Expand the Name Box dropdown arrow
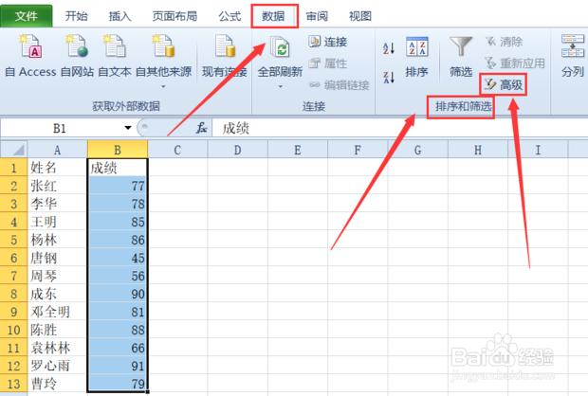 (x=128, y=128)
